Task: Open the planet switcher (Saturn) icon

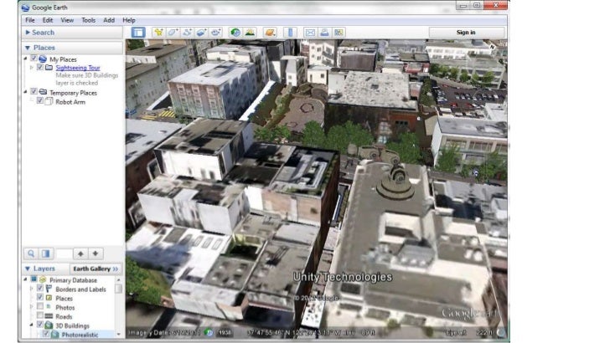Action: coord(270,33)
